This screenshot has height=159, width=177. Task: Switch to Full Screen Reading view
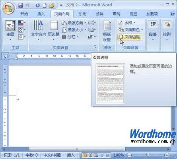(90, 155)
